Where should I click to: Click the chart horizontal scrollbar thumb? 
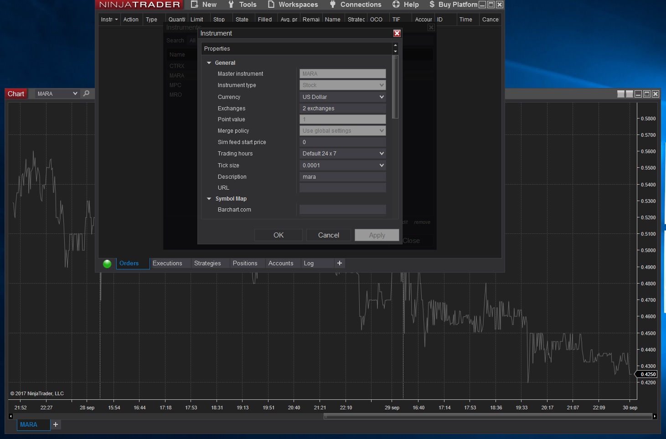pyautogui.click(x=488, y=416)
